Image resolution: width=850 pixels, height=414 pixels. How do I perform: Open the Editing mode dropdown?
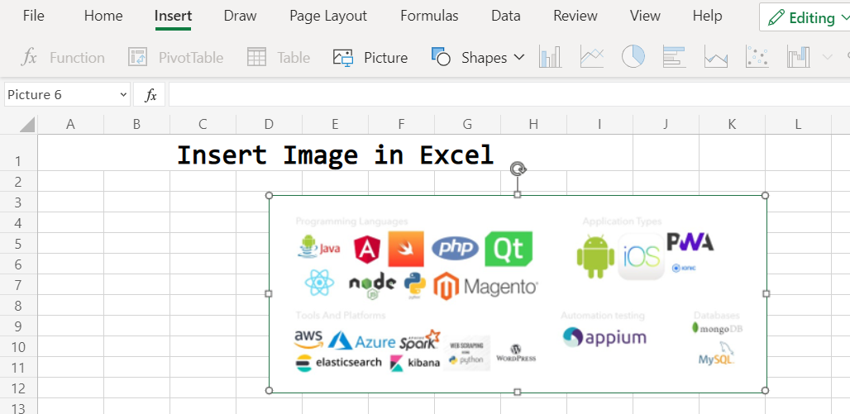[x=806, y=18]
